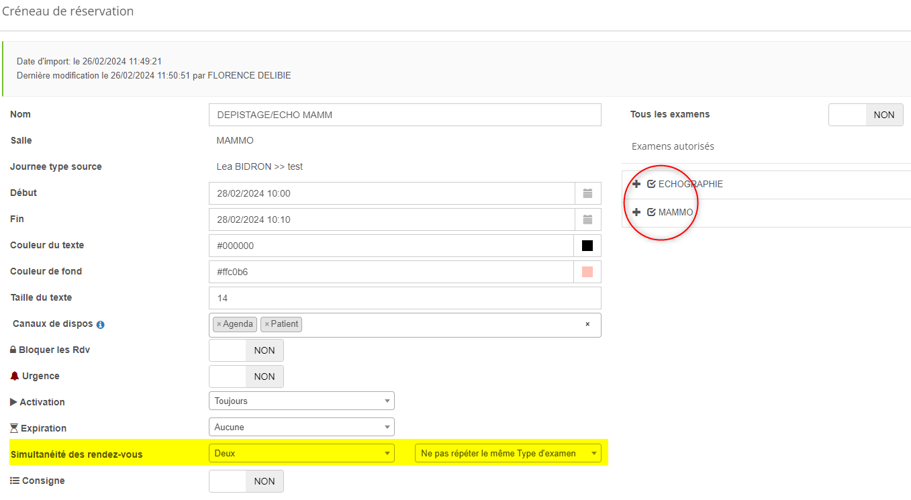Open the Simultanéité dropdown showing Deux

click(301, 453)
